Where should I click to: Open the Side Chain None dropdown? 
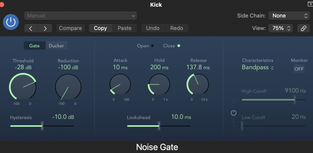pyautogui.click(x=289, y=16)
